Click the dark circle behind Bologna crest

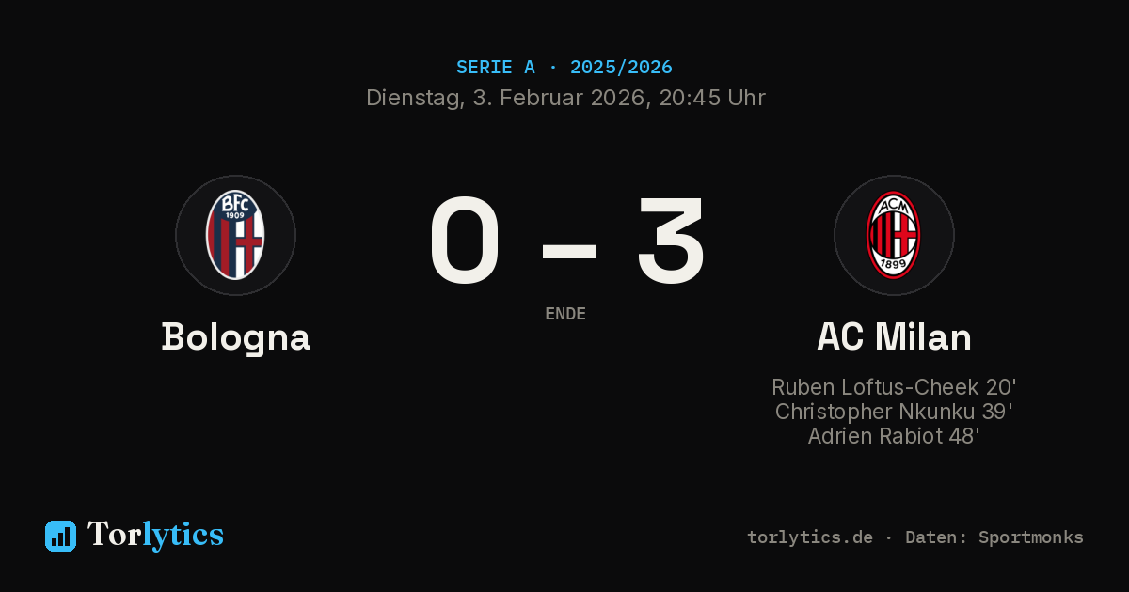click(235, 235)
